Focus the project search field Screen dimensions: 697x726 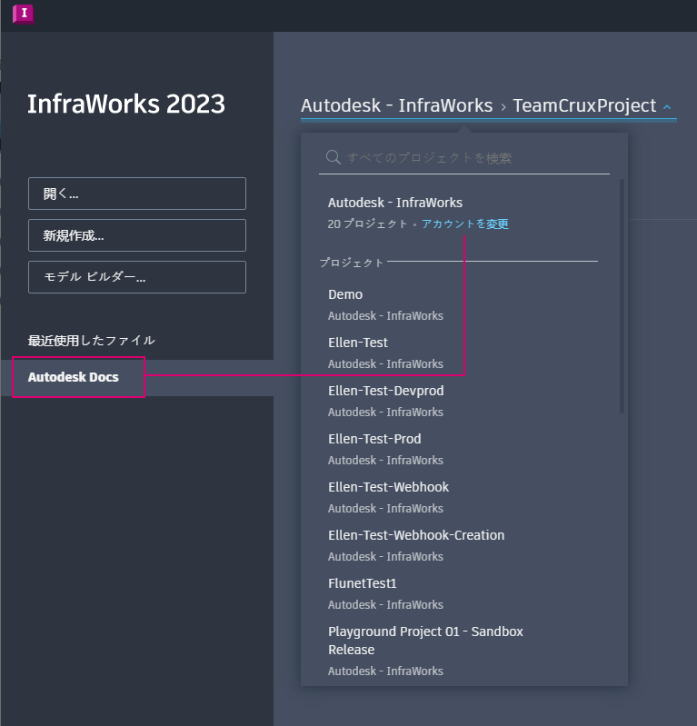[473, 158]
